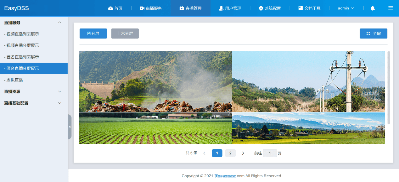Click the 文档工具 book icon

301,8
